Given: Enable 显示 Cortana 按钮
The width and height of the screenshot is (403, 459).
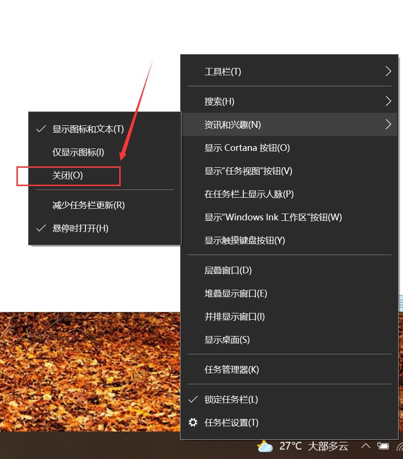Looking at the screenshot, I should 246,148.
